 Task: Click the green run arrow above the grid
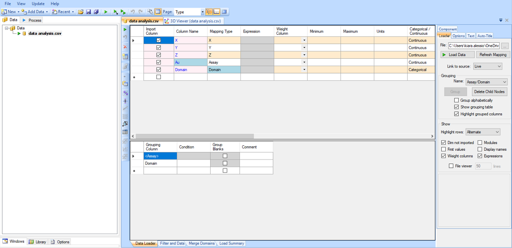click(x=125, y=30)
